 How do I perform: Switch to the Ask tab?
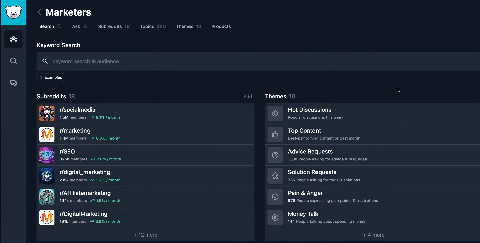tap(80, 26)
